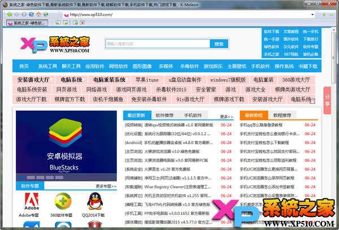Open the 分享 share side button

pyautogui.click(x=327, y=101)
